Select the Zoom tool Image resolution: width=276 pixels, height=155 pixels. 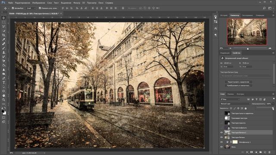point(3,99)
